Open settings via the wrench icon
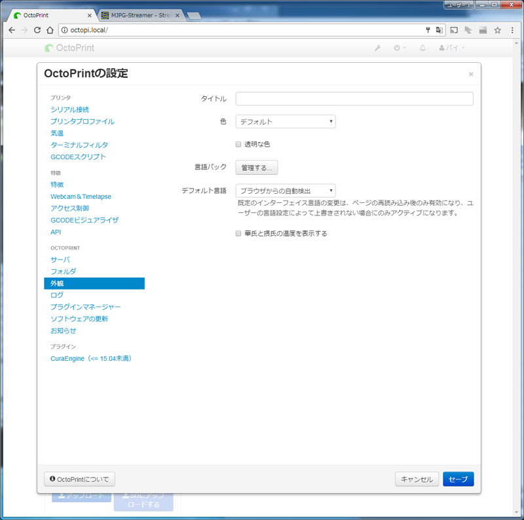This screenshot has height=520, width=524. [x=378, y=48]
